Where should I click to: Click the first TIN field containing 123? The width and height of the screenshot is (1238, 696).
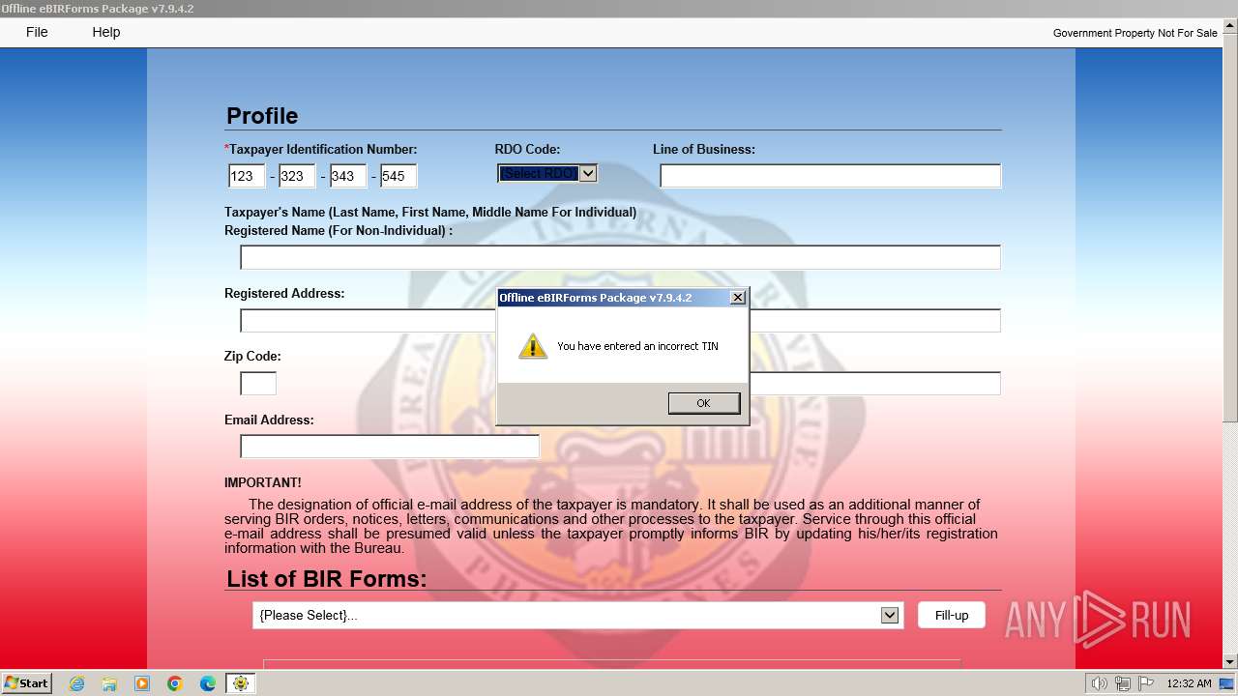247,176
